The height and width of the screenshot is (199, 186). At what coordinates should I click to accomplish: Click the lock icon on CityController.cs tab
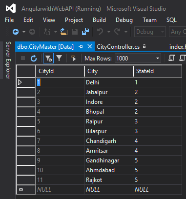coord(144,46)
